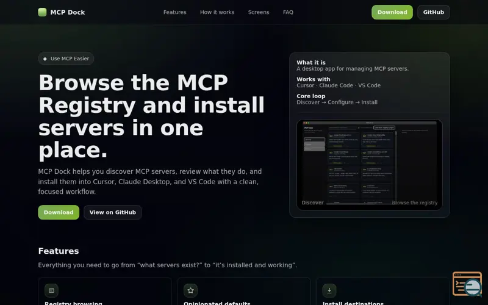Click the Features section heading
This screenshot has width=488, height=305.
pos(59,251)
